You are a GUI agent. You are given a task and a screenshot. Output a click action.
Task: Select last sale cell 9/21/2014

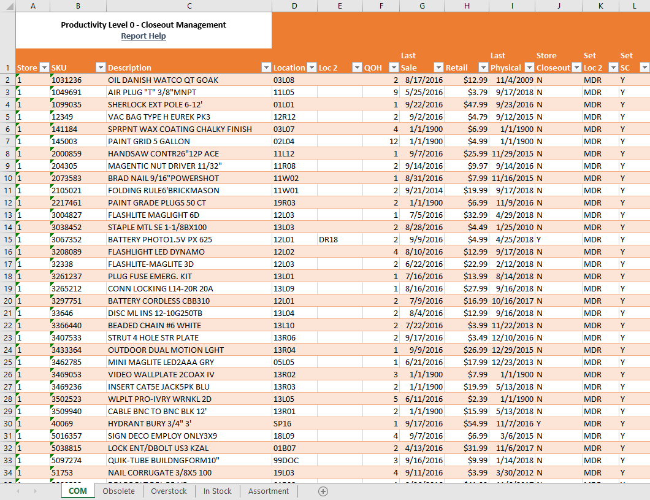tap(422, 191)
